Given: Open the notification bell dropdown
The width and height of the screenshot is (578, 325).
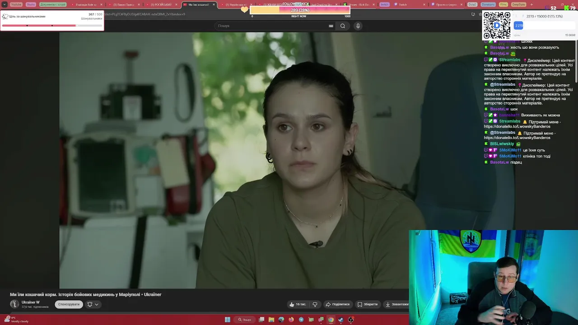Looking at the screenshot, I should 93,304.
